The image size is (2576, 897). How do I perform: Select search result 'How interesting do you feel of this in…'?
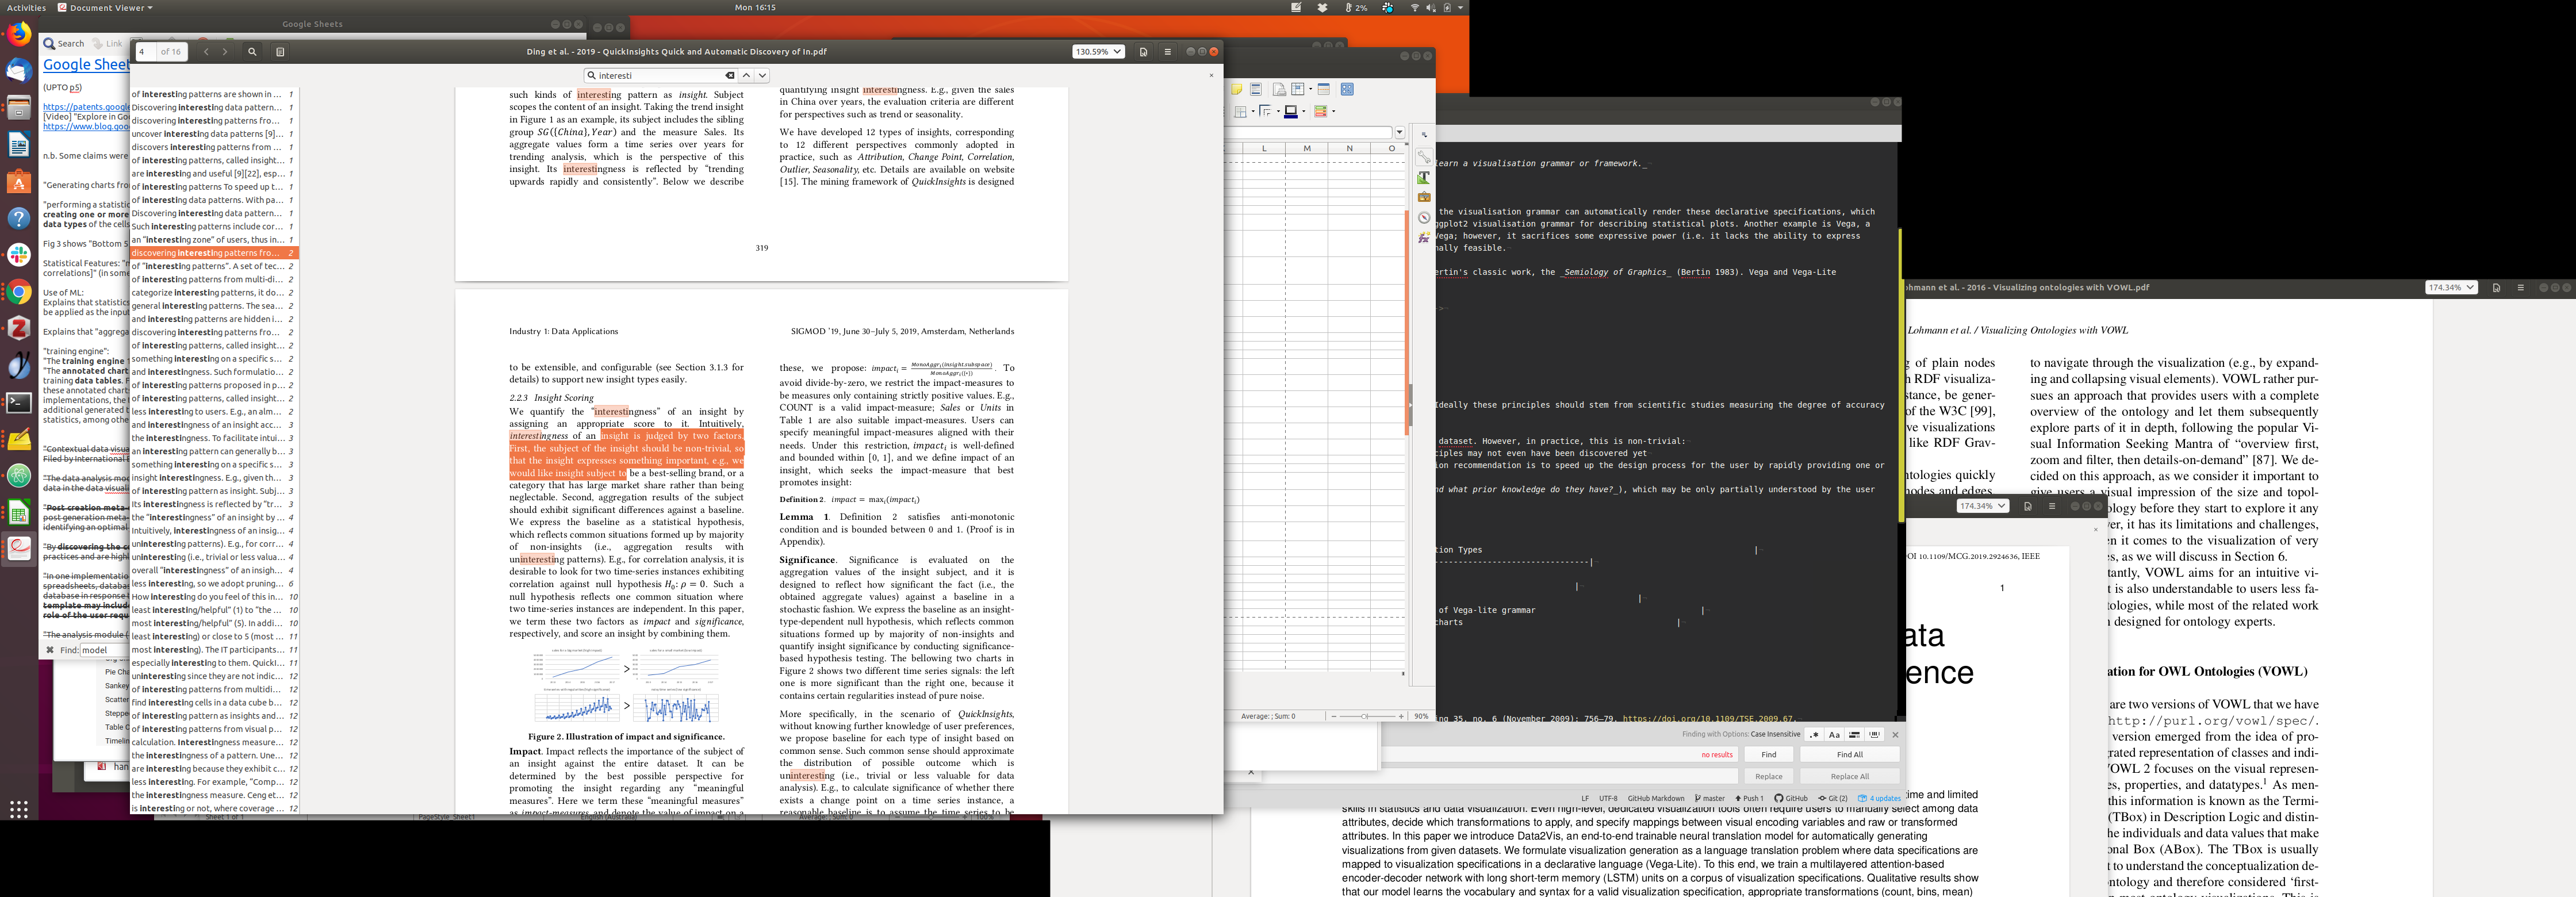pyautogui.click(x=206, y=597)
